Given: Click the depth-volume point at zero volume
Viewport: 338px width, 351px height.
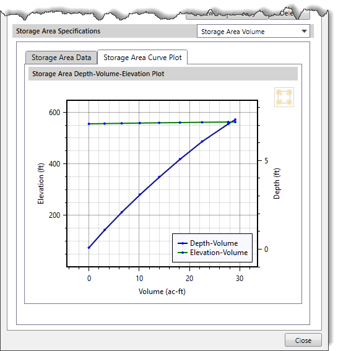Looking at the screenshot, I should 89,248.
